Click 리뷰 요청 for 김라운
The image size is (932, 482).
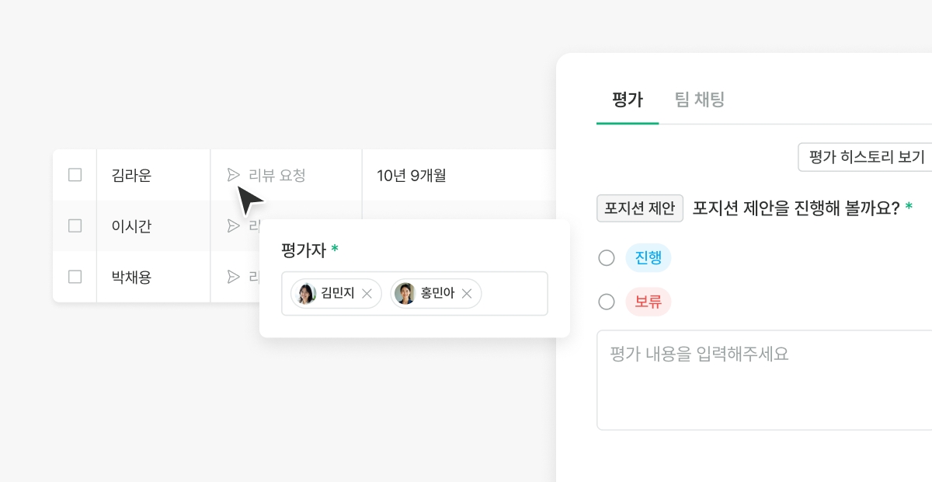coord(276,175)
